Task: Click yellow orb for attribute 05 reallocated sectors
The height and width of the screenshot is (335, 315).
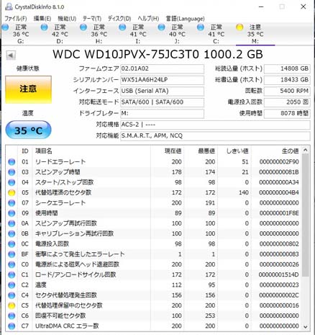Action: point(12,192)
